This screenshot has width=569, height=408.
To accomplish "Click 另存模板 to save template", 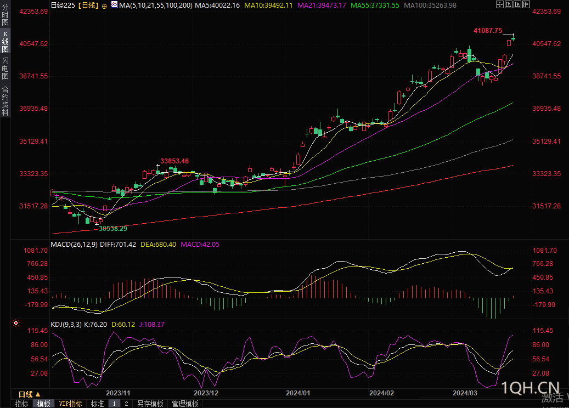I will click(x=150, y=404).
